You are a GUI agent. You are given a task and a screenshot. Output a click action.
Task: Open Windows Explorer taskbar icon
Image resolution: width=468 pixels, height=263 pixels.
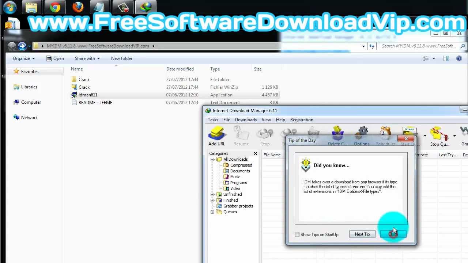[x=32, y=7]
